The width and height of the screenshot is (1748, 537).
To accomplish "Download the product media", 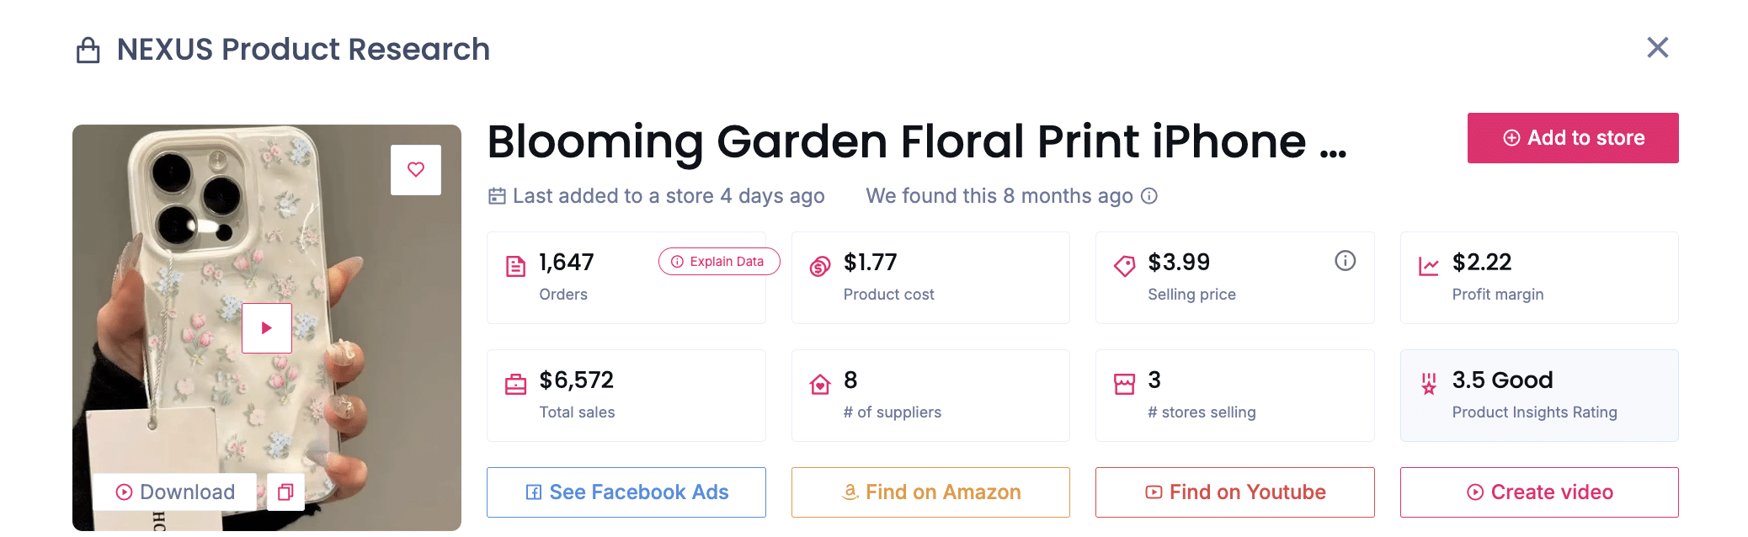I will pos(175,492).
